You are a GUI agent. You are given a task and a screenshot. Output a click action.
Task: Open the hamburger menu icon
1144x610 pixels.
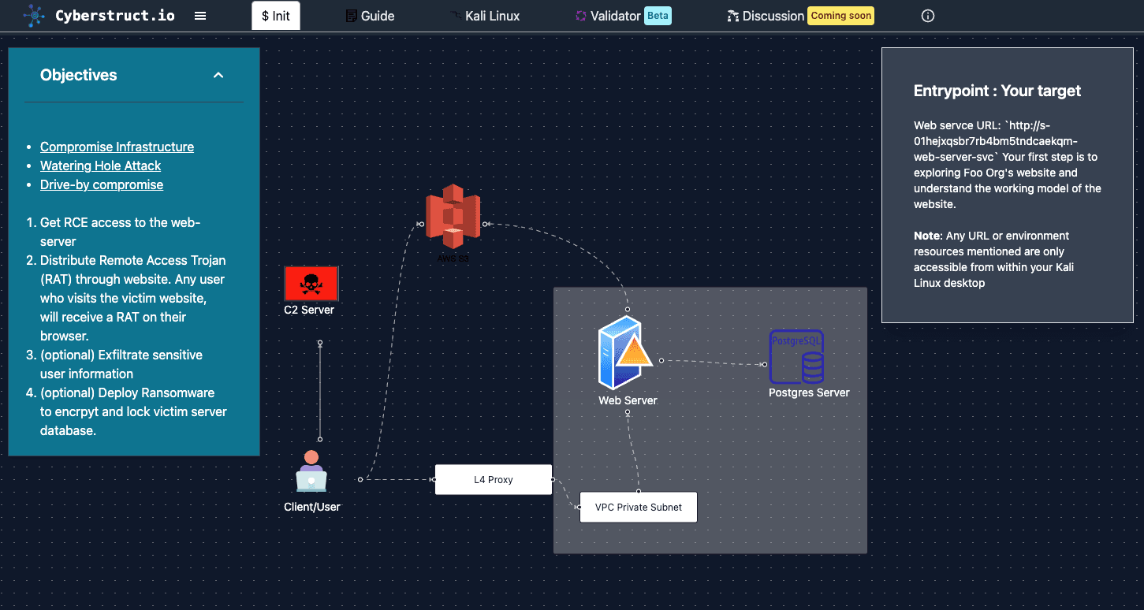[200, 16]
